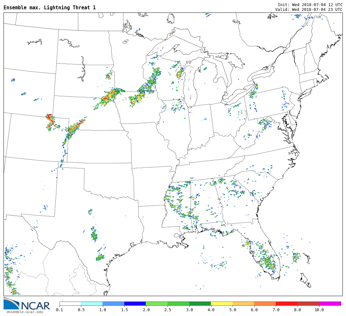346x316 pixels.
Task: Click the white 0.1–0.5 legend swatch
Action: tap(70, 303)
